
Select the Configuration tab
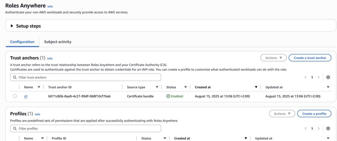coord(22,42)
